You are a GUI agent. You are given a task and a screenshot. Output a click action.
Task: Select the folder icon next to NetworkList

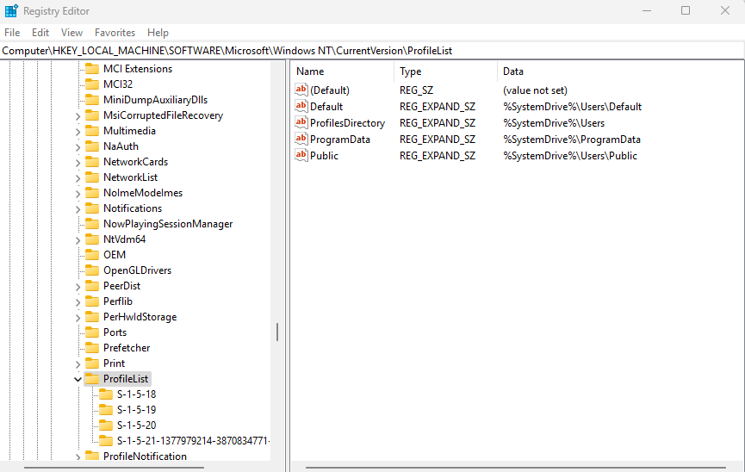92,177
